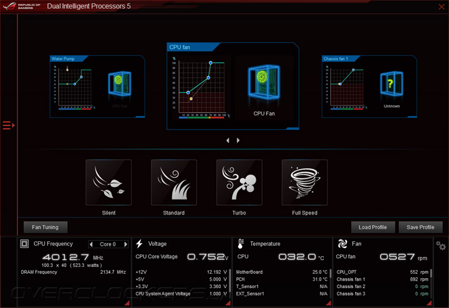The image size is (449, 308).
Task: Select the Chassis fan 1 card
Action: tap(369, 87)
